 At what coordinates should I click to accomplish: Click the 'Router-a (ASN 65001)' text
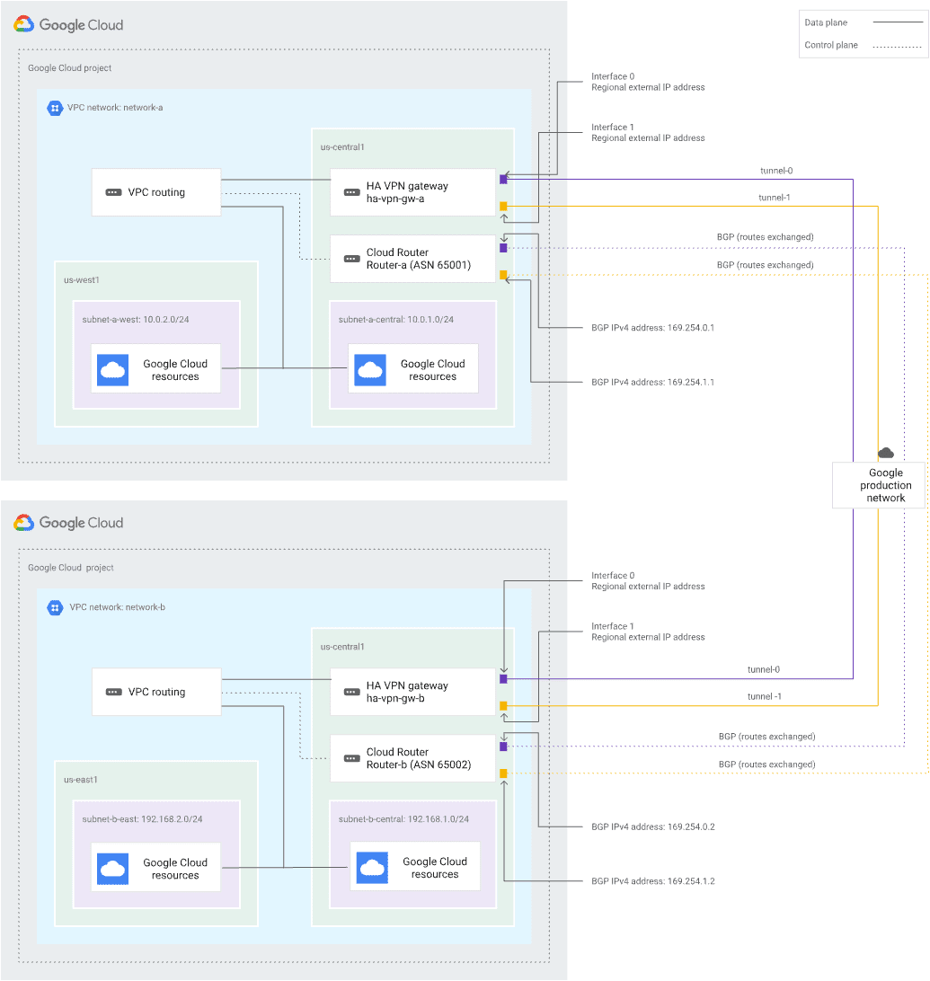tap(419, 265)
